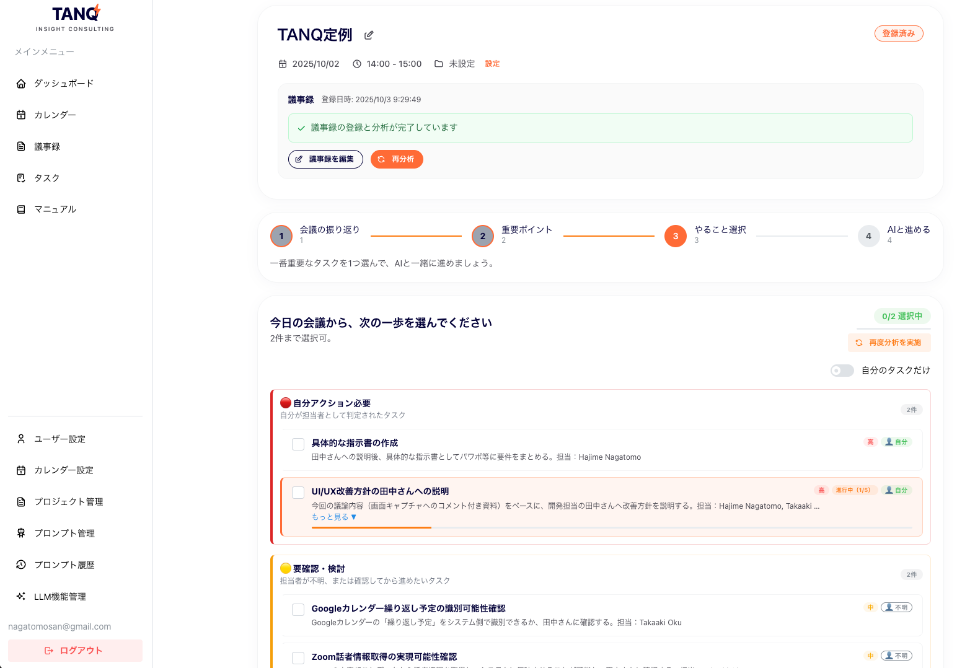Check the UI/UX改善方針の田中さんへの説明 task
Image resolution: width=957 pixels, height=668 pixels.
coord(298,493)
